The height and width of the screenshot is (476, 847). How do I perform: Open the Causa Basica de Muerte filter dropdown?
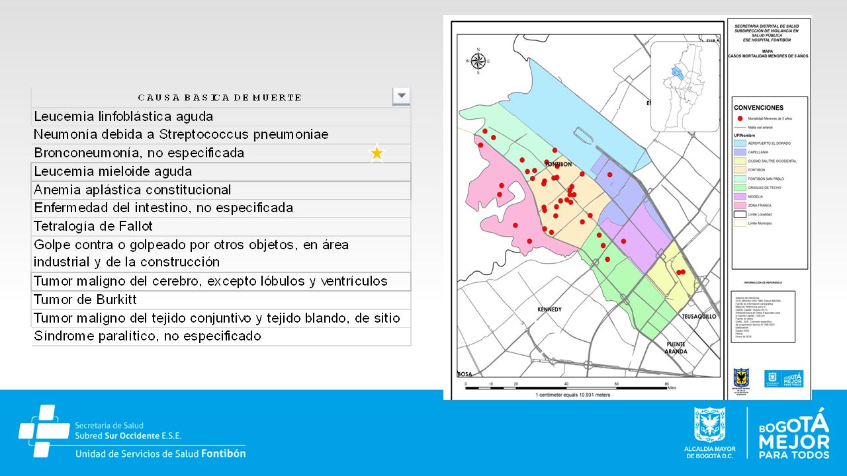[402, 96]
